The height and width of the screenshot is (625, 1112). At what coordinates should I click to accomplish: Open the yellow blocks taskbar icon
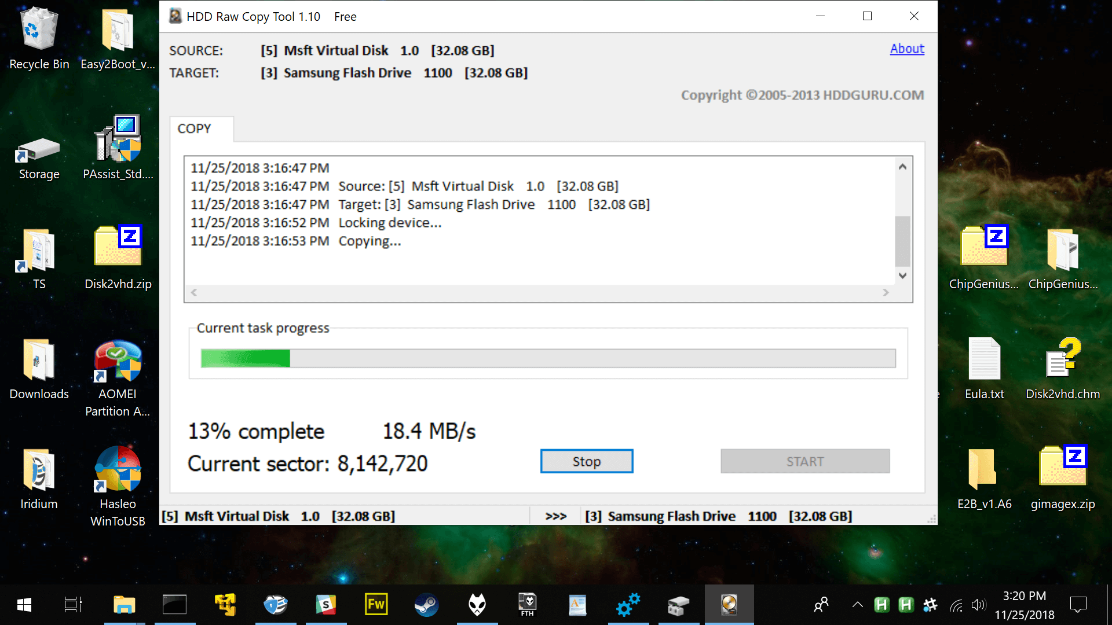[x=225, y=605]
